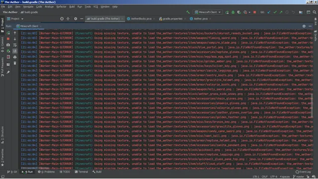Image resolution: width=318 pixels, height=179 pixels.
Task: Stop the process via red toolbar square
Action: 255,12
